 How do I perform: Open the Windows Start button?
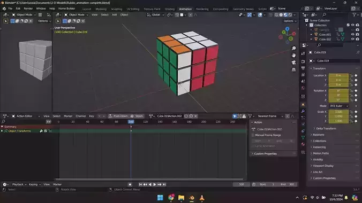(x=160, y=198)
